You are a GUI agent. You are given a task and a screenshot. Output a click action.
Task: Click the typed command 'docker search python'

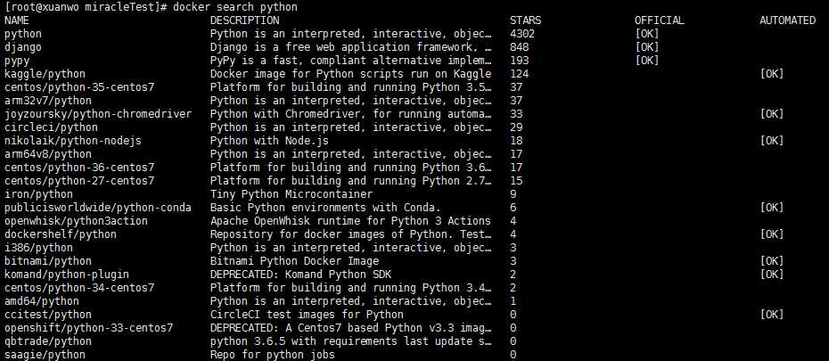click(x=235, y=6)
